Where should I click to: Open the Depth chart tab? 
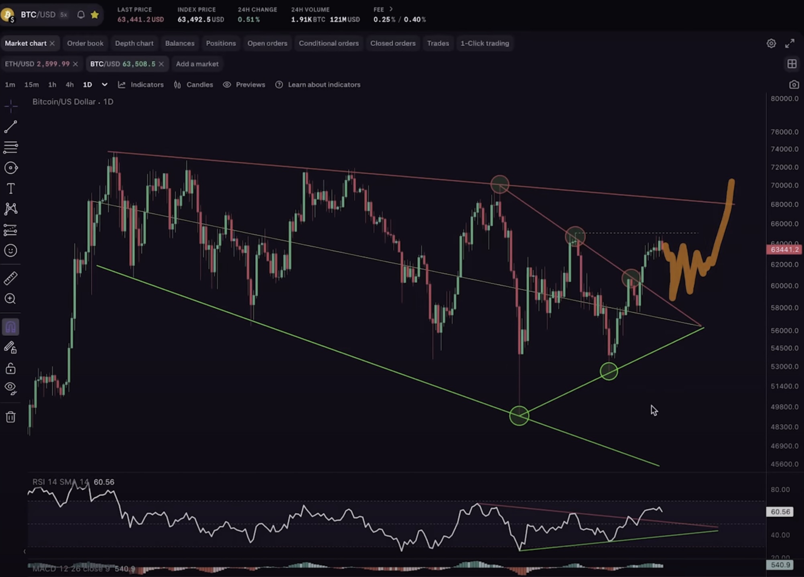[134, 43]
